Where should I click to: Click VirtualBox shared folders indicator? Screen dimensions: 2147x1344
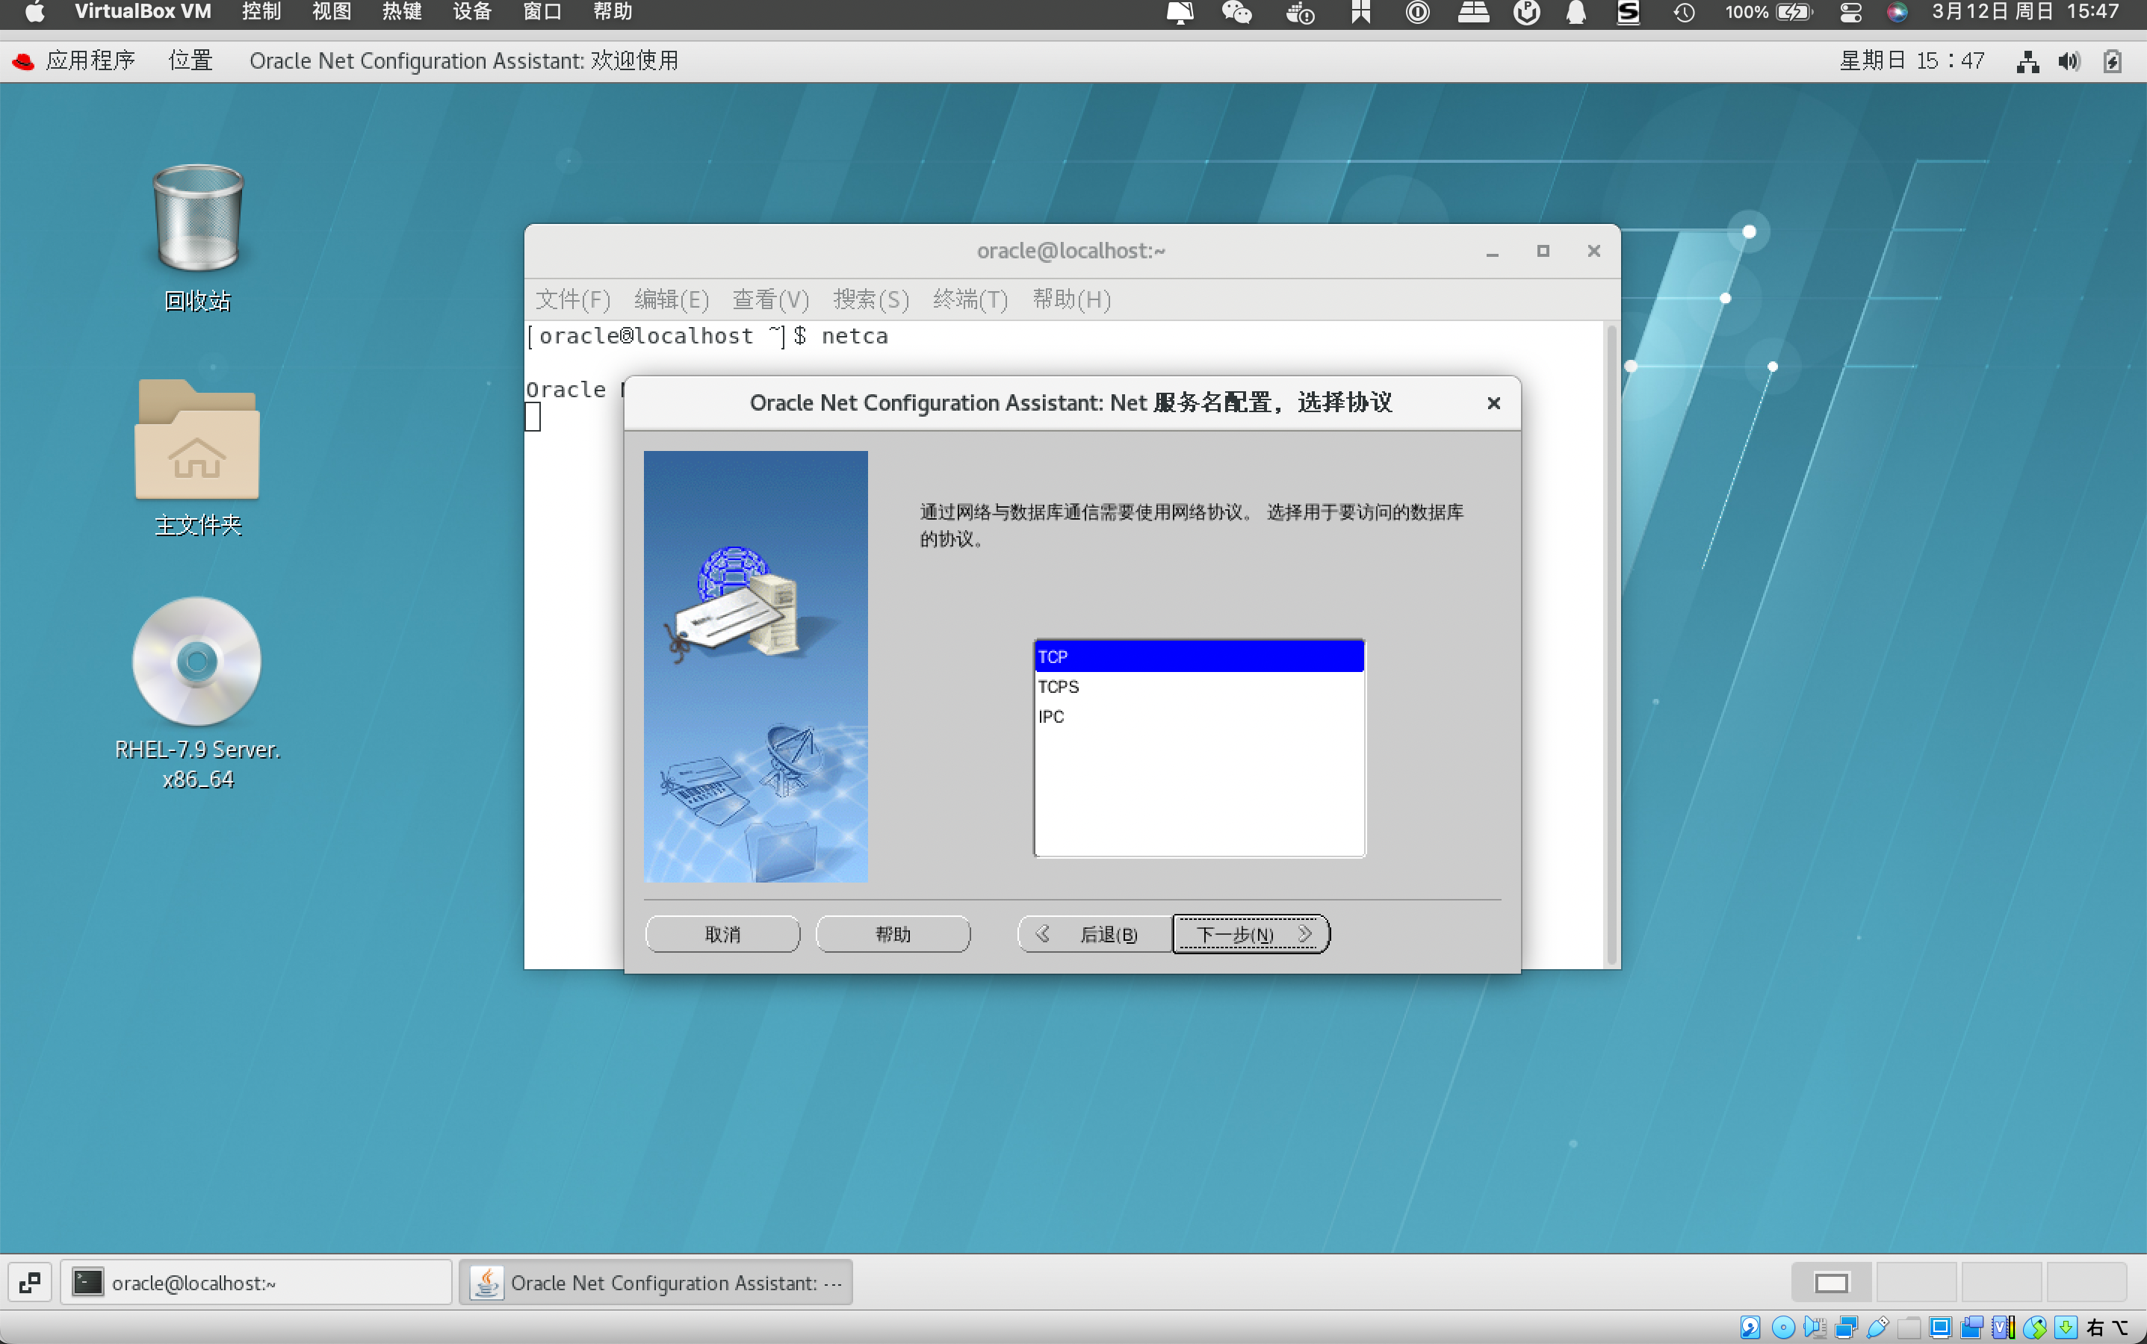tap(1909, 1327)
